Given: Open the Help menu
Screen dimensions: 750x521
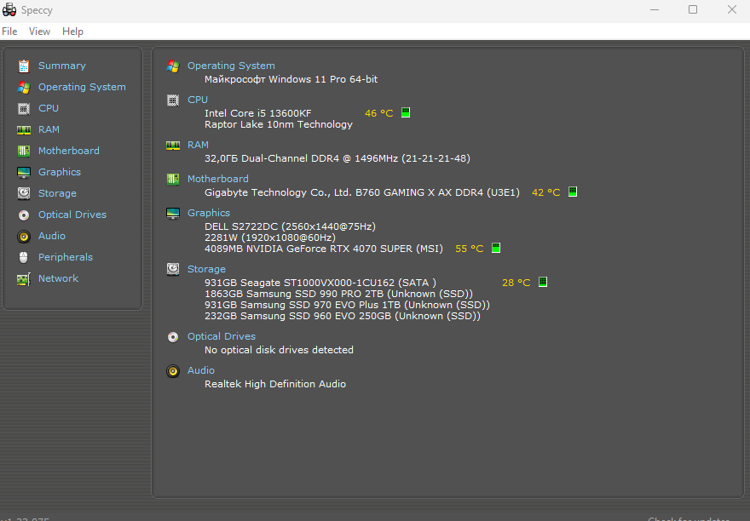Looking at the screenshot, I should [73, 31].
